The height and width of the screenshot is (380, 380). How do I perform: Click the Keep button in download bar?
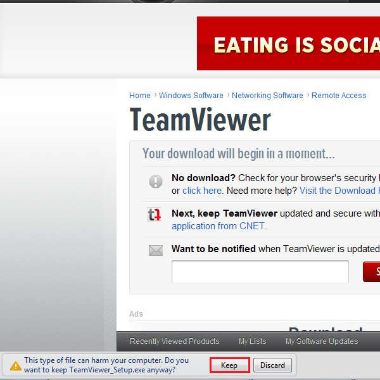tap(229, 365)
